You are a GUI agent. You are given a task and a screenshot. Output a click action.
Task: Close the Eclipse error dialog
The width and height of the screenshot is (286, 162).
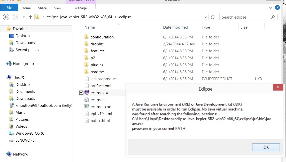point(278,87)
